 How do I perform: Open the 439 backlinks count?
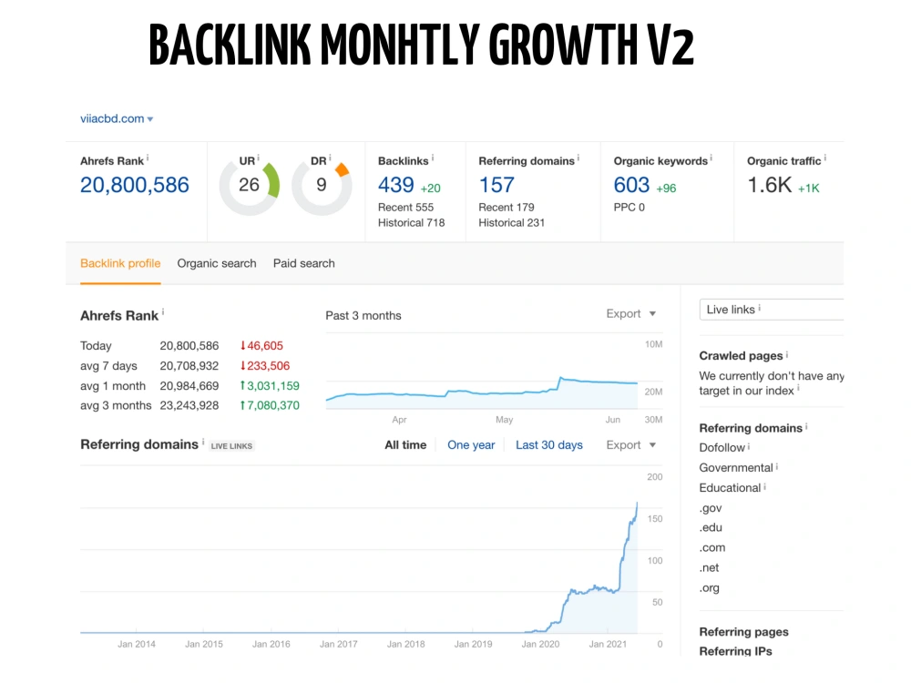pos(395,185)
